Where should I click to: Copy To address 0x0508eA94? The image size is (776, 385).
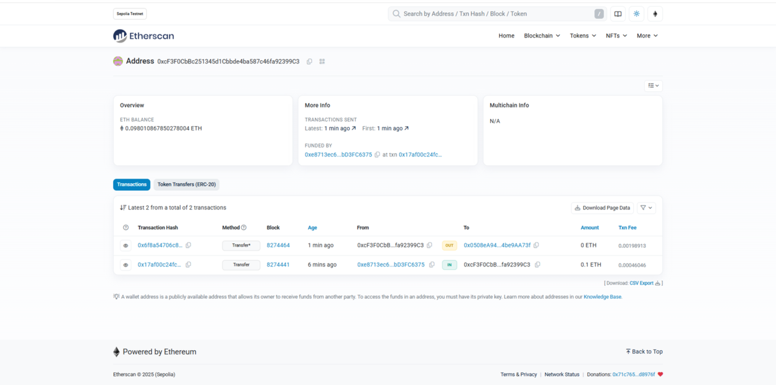536,245
